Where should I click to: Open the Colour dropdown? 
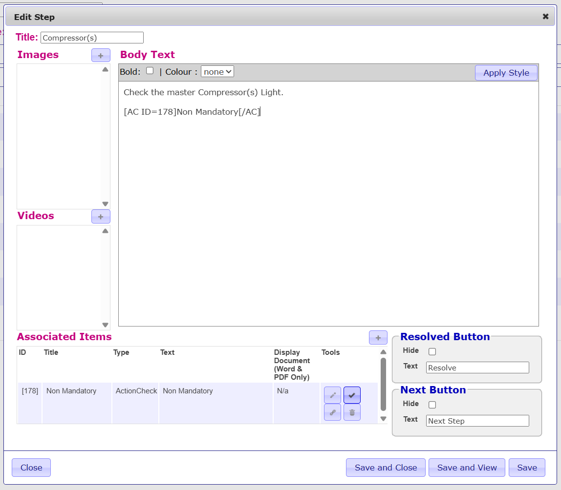tap(217, 72)
